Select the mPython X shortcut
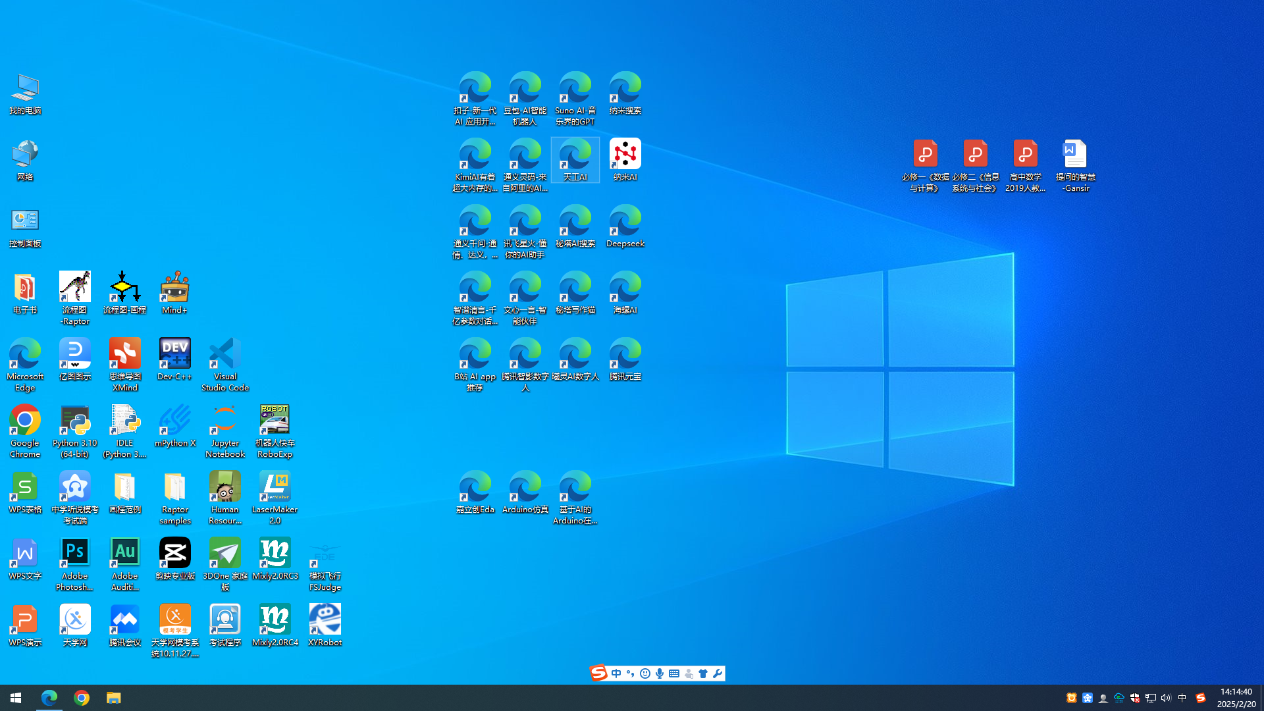Image resolution: width=1264 pixels, height=711 pixels. (174, 427)
